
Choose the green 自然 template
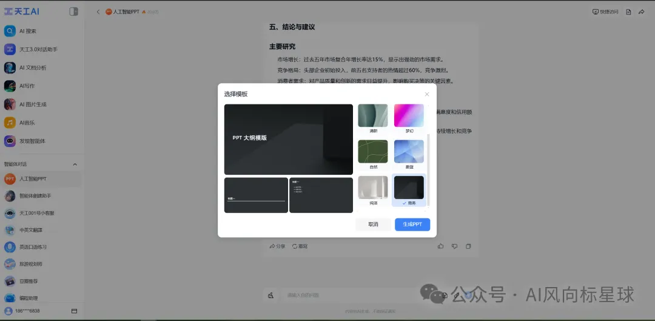(x=373, y=154)
